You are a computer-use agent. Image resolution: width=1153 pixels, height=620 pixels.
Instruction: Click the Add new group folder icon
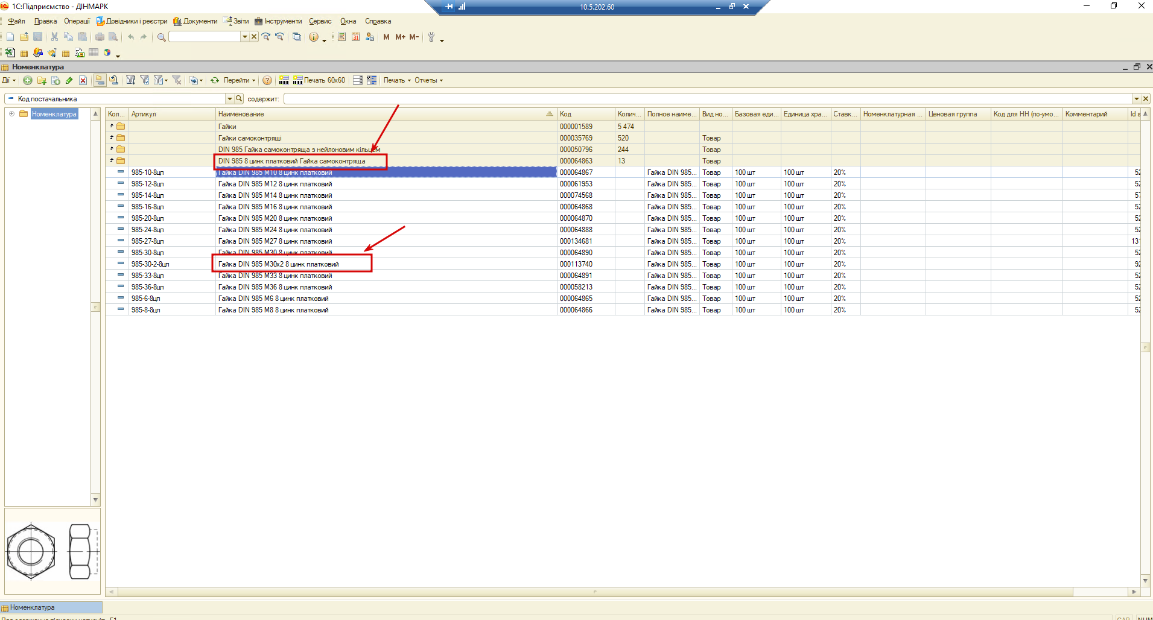42,80
